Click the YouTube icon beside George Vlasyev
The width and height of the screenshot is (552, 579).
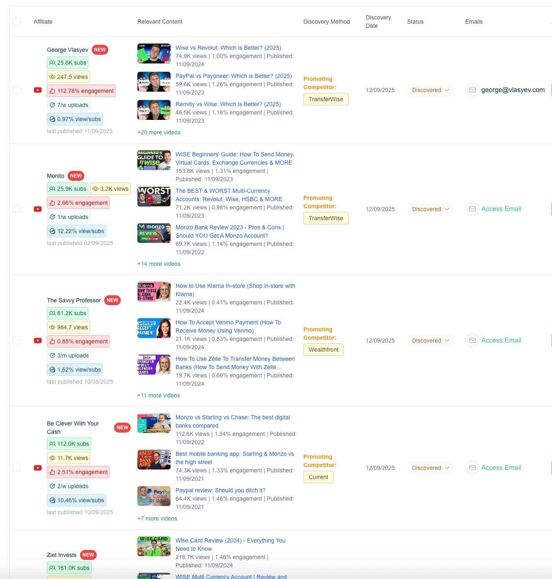coord(38,90)
